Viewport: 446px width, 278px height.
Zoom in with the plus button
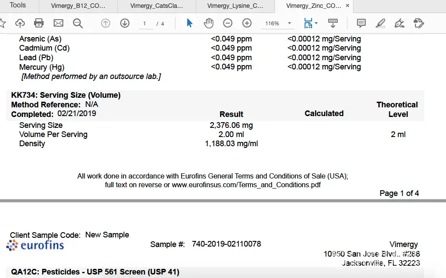point(247,23)
